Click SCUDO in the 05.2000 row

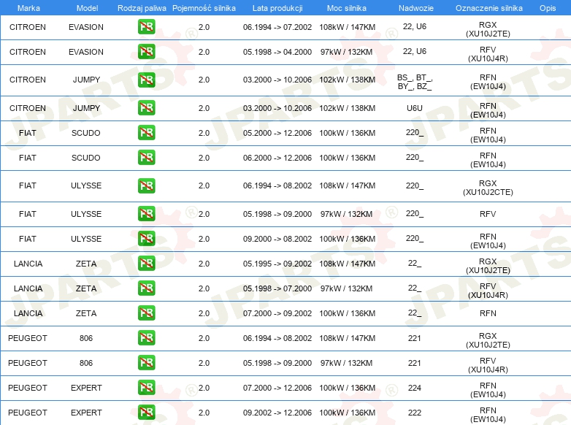pos(86,133)
